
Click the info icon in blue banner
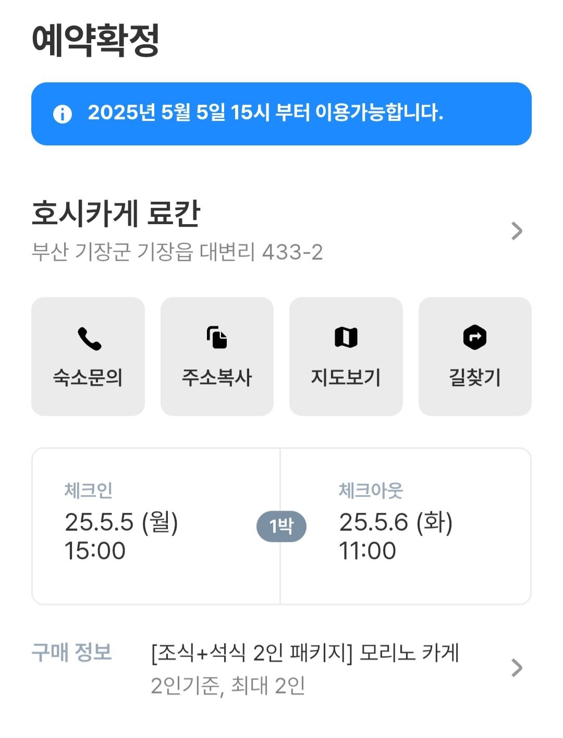pyautogui.click(x=63, y=114)
